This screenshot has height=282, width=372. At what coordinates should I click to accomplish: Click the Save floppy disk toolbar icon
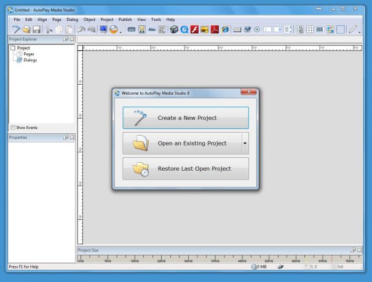(36, 29)
